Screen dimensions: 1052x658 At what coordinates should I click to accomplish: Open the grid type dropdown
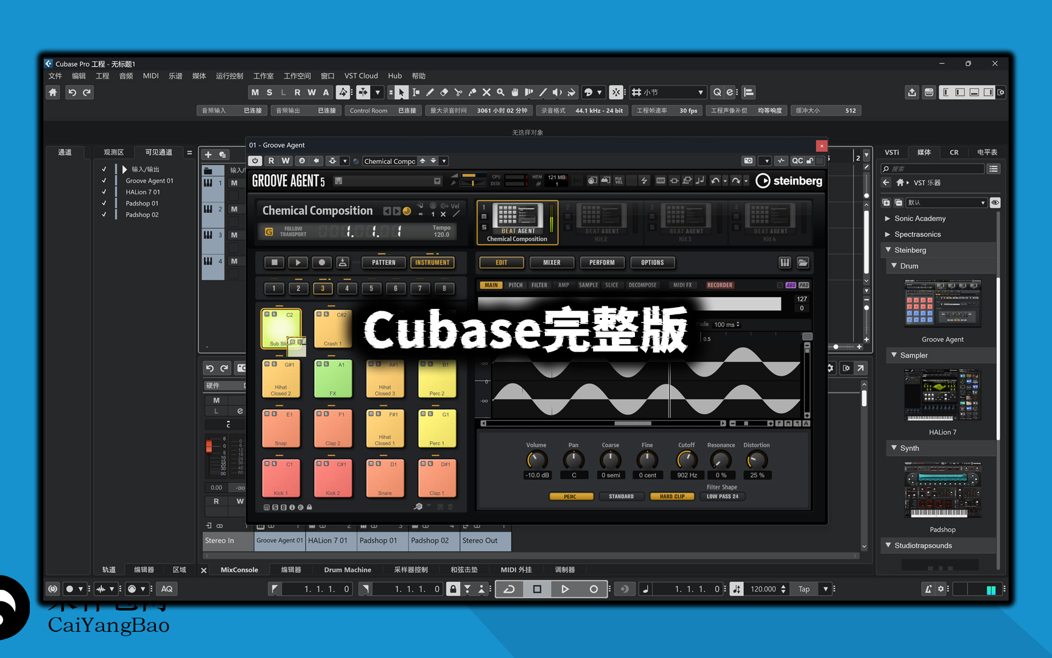point(700,93)
